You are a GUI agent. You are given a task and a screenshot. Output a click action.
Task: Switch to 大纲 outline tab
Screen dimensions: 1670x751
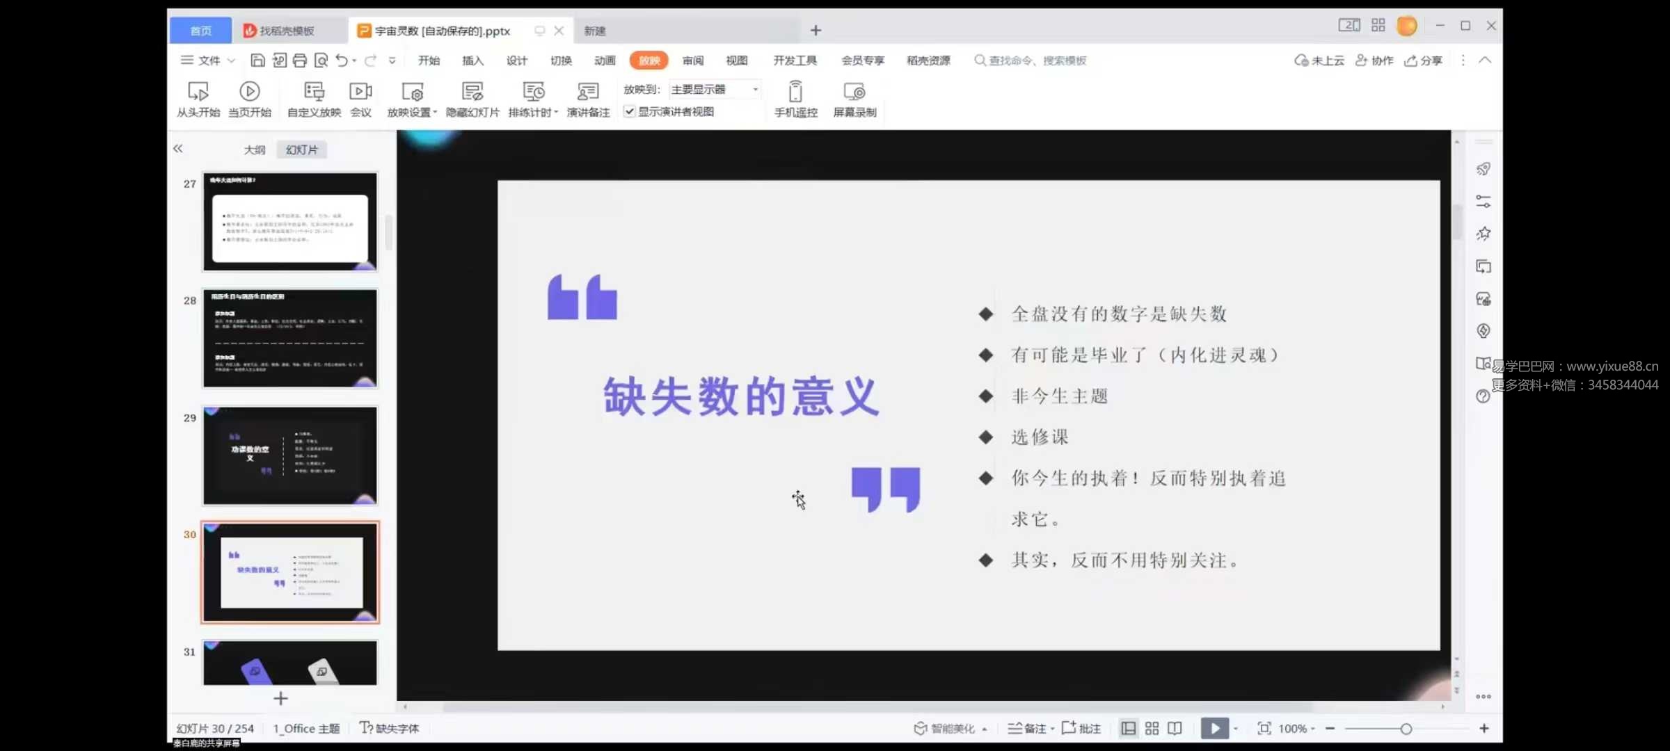254,150
